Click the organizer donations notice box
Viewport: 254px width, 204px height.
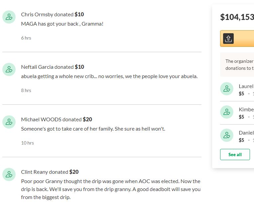(237, 64)
